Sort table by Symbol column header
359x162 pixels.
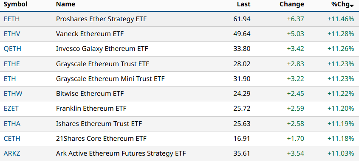[x=16, y=4]
